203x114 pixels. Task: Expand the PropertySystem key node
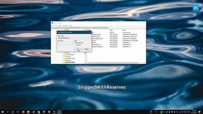tap(62, 55)
